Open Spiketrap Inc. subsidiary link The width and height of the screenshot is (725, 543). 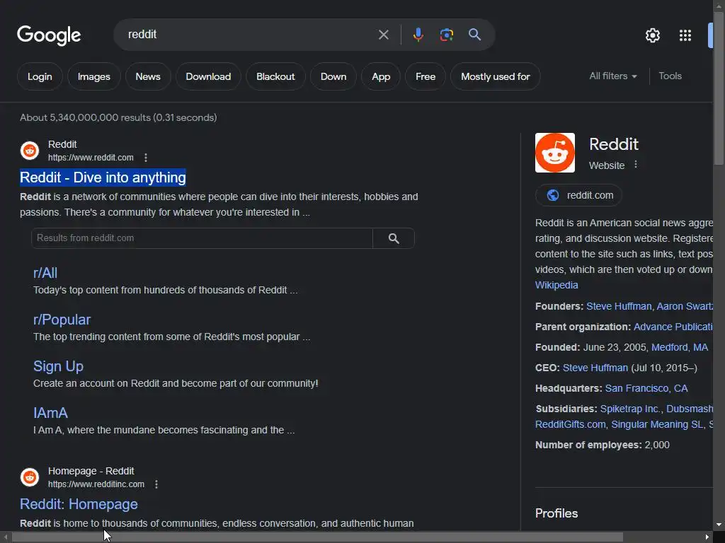(630, 409)
